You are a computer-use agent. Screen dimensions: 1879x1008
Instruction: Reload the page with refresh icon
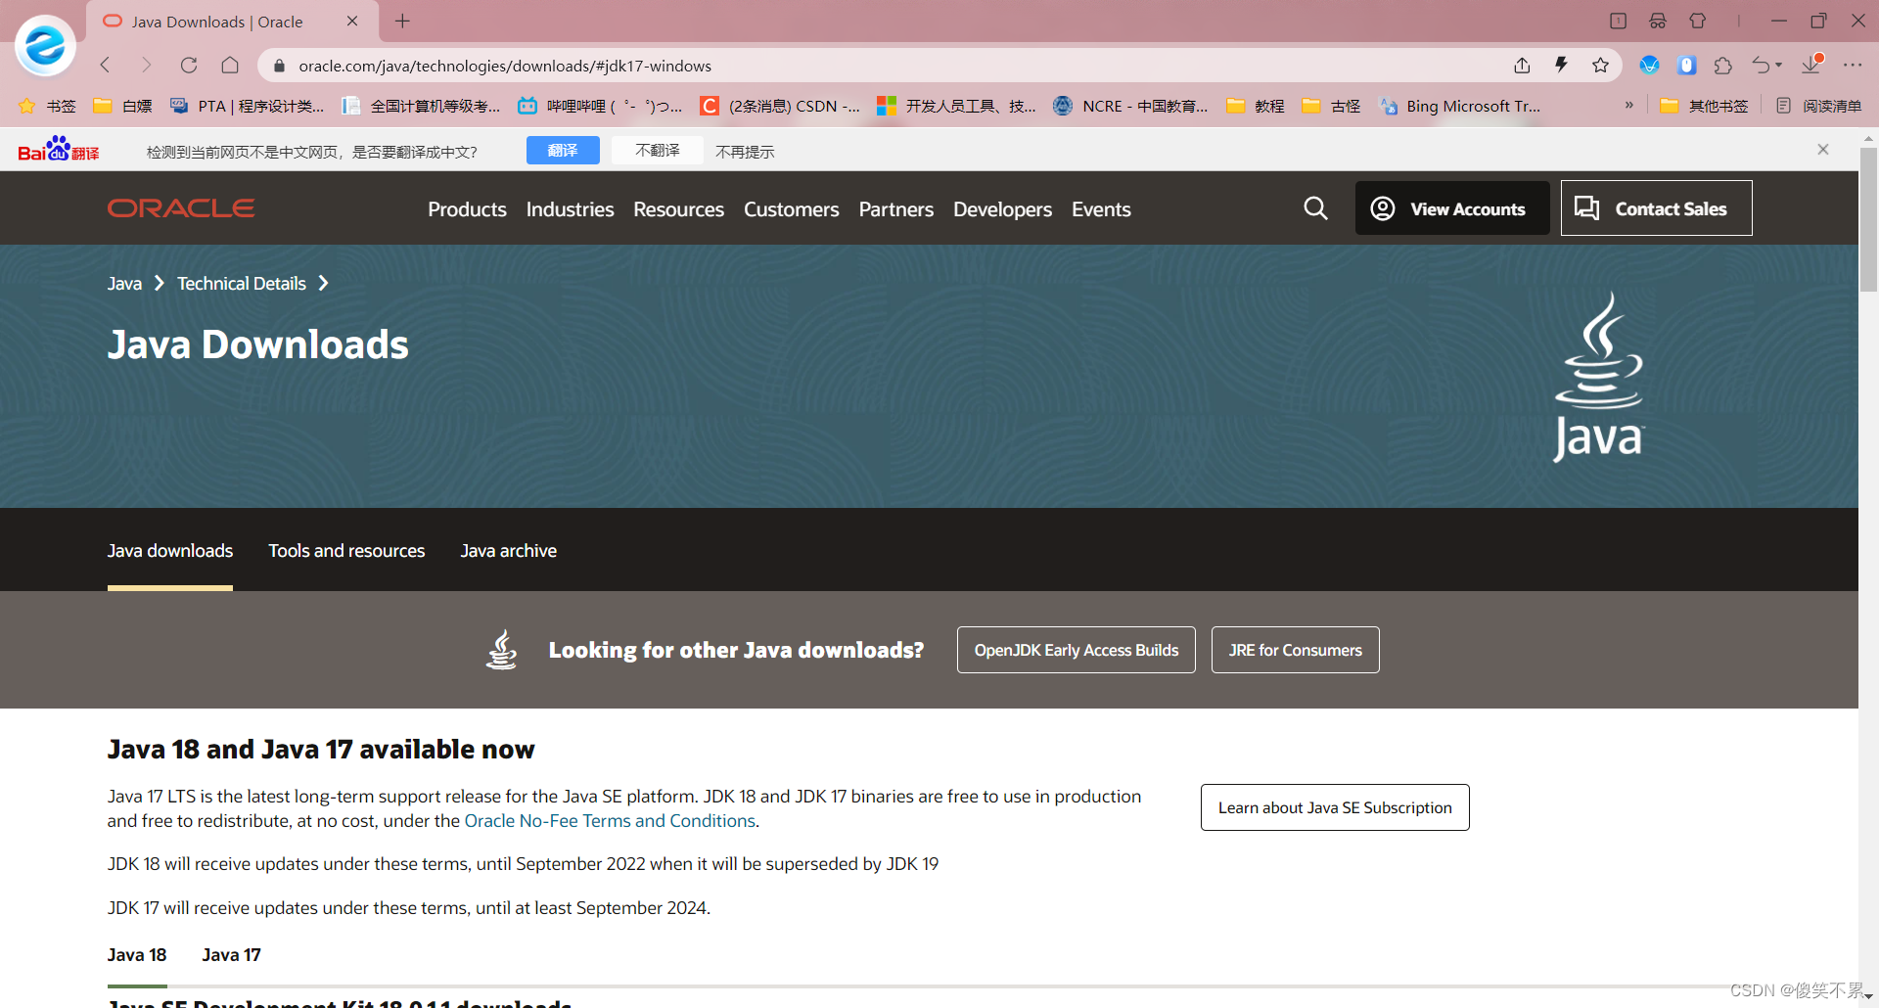click(x=189, y=66)
